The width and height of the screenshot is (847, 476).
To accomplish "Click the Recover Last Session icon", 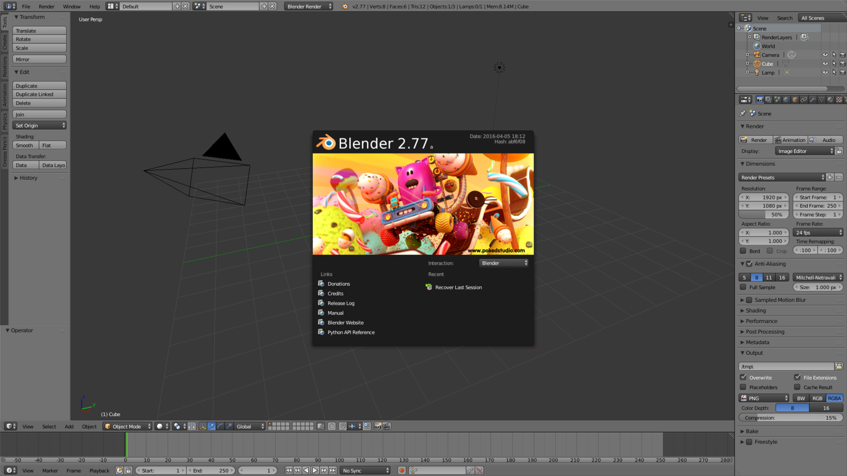I will 429,287.
